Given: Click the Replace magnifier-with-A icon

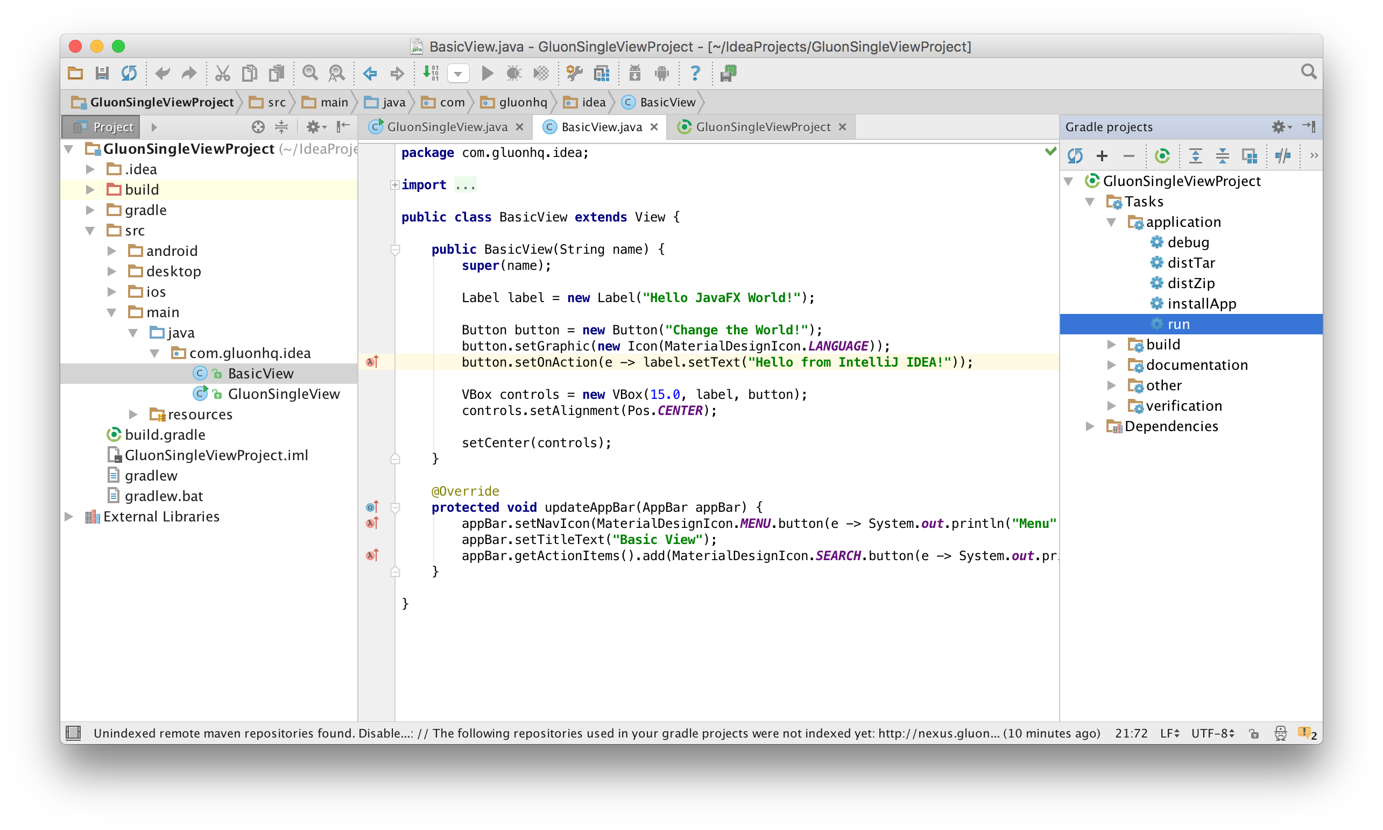Looking at the screenshot, I should click(x=336, y=73).
